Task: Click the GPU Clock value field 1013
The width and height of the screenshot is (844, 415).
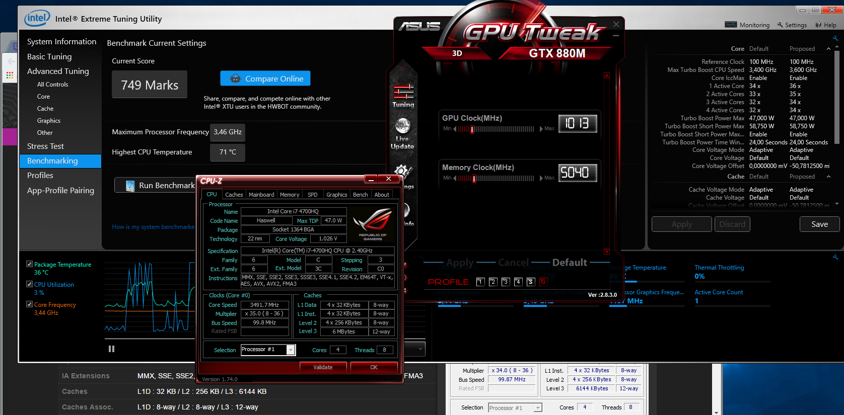Action: (578, 123)
